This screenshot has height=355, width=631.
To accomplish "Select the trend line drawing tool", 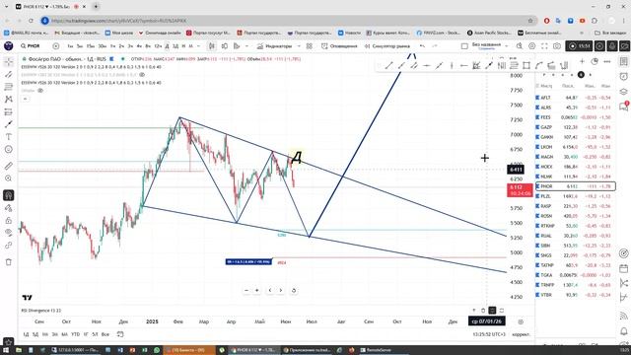I will pos(9,75).
